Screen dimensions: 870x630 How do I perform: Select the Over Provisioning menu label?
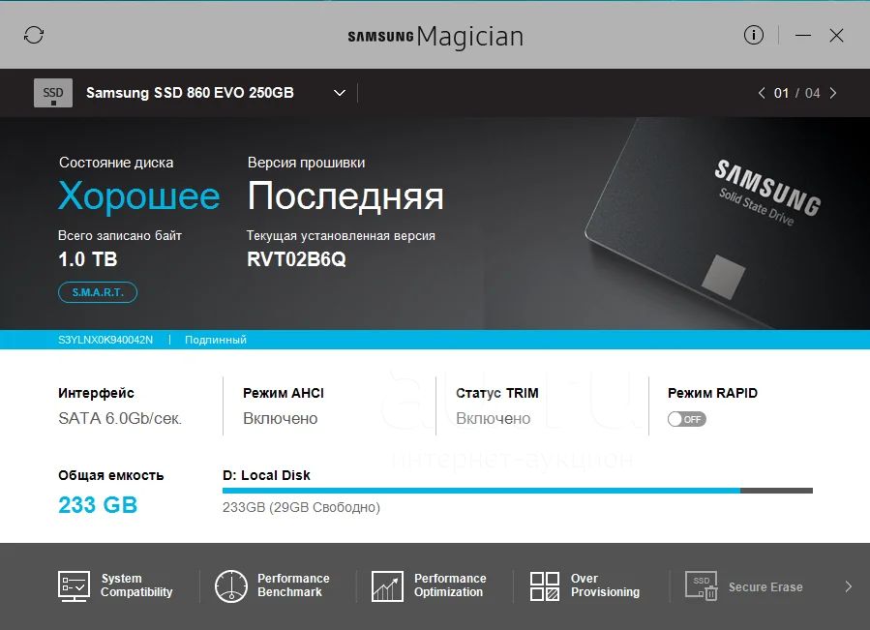tap(605, 585)
